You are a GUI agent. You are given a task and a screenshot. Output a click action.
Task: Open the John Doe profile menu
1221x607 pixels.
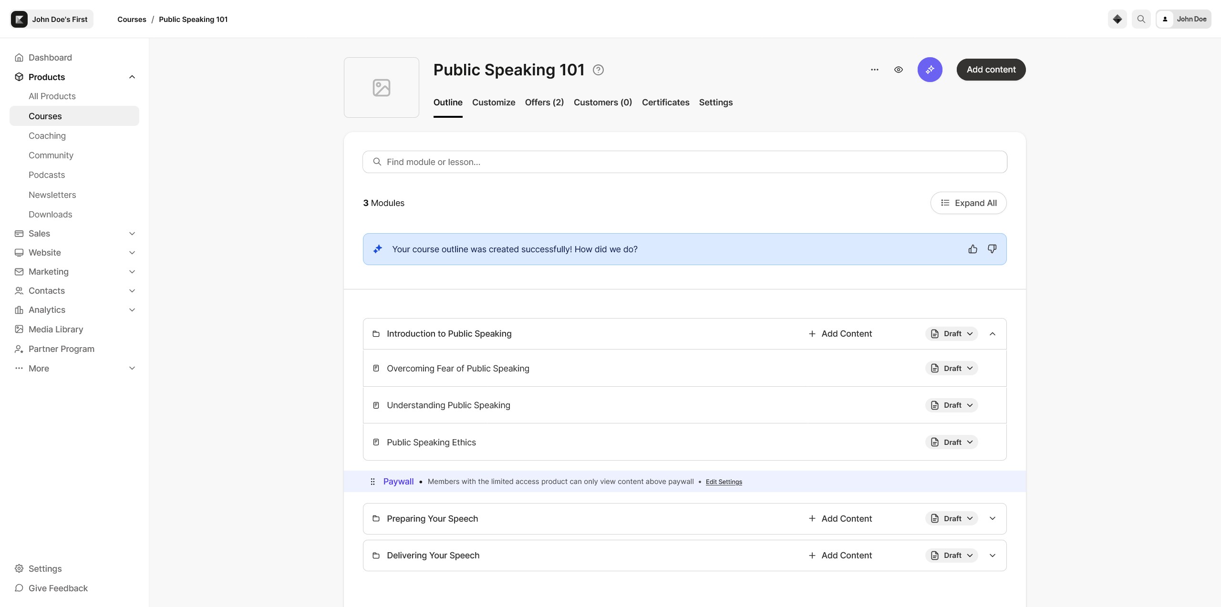pos(1183,19)
